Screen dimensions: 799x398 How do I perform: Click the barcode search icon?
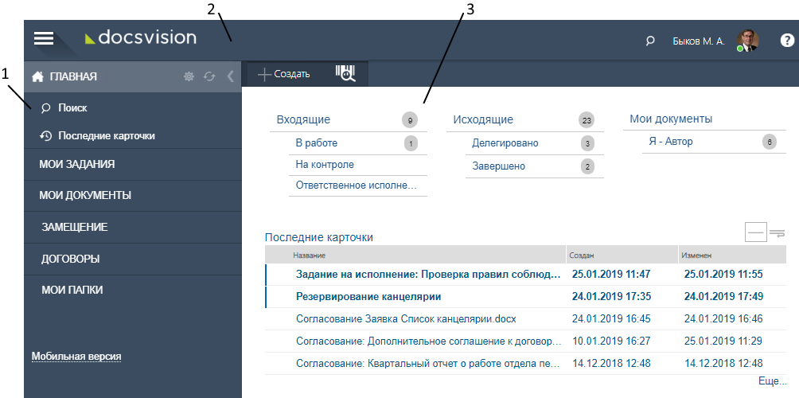[345, 73]
